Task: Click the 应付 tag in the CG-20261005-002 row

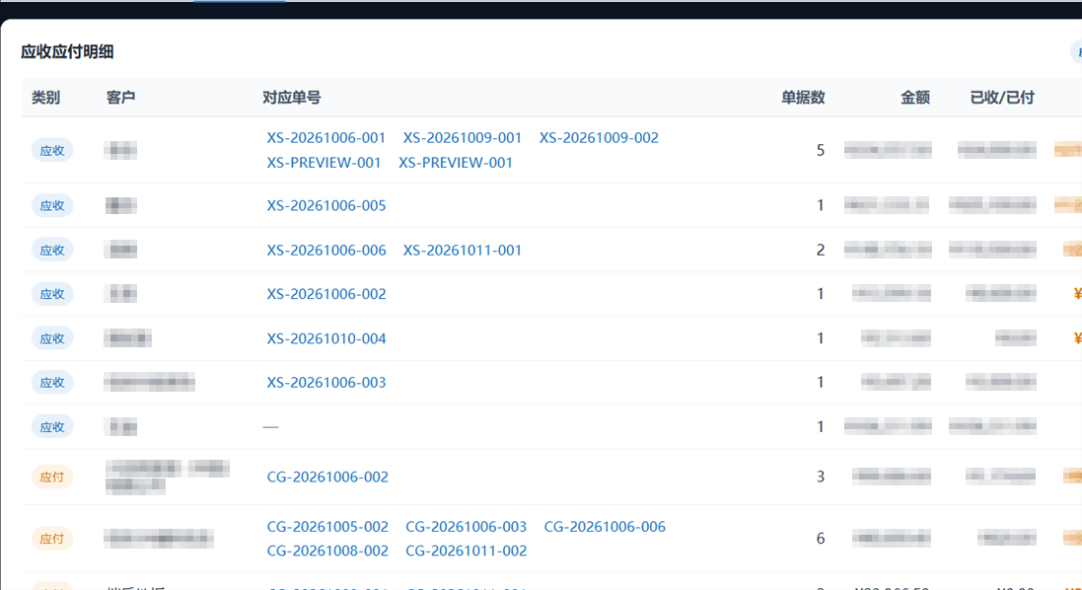Action: coord(51,539)
